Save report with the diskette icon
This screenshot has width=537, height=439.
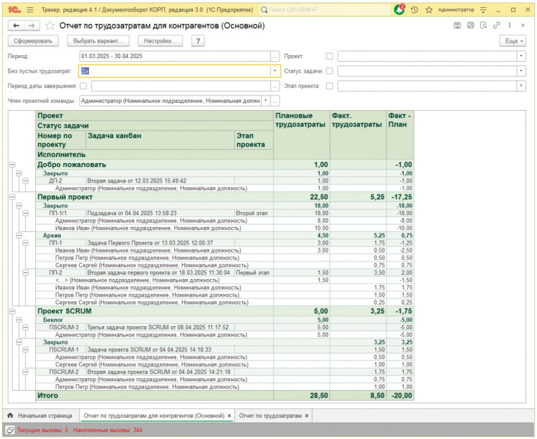pos(457,25)
